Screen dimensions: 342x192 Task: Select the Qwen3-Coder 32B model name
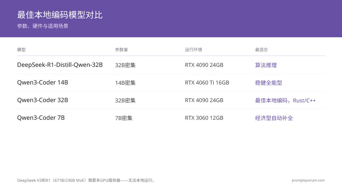(x=43, y=100)
